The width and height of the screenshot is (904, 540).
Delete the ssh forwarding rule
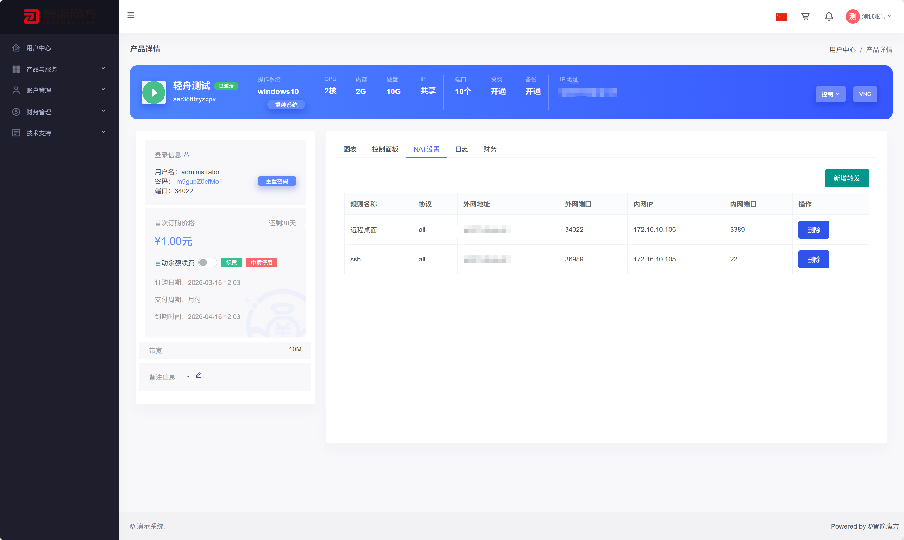[x=813, y=260]
